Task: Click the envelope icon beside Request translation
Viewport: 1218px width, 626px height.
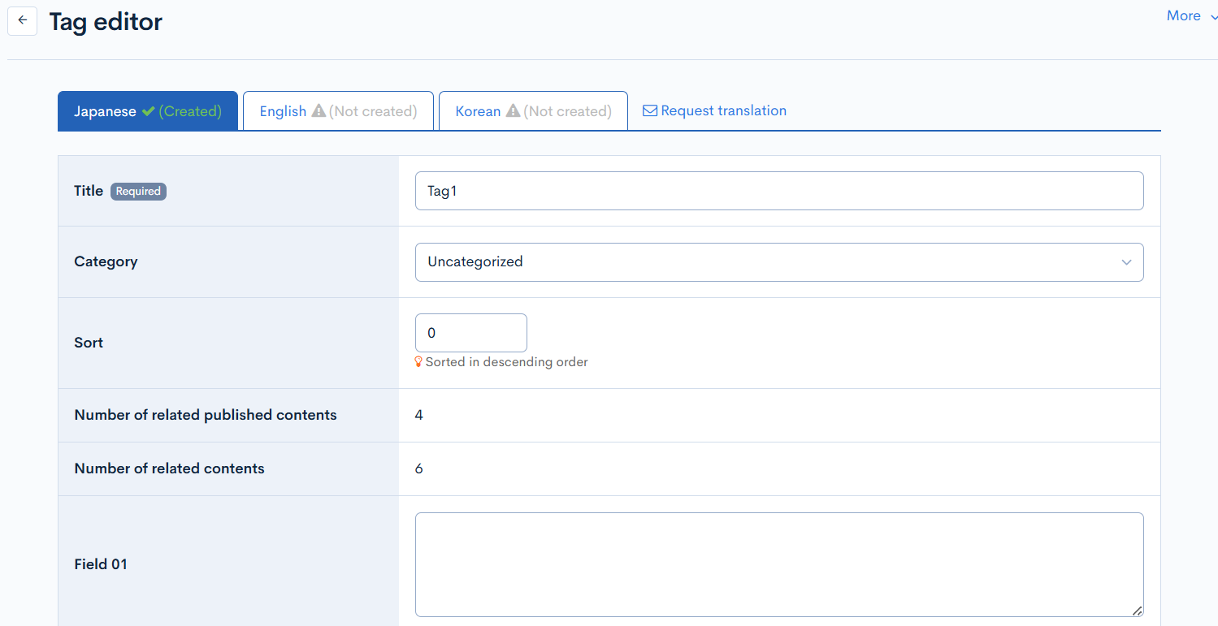Action: pos(650,111)
